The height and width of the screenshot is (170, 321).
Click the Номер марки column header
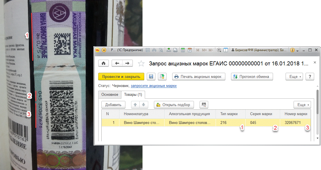295,114
